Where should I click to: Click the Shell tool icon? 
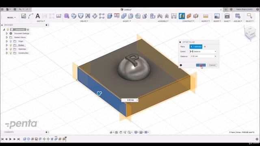tap(138, 16)
